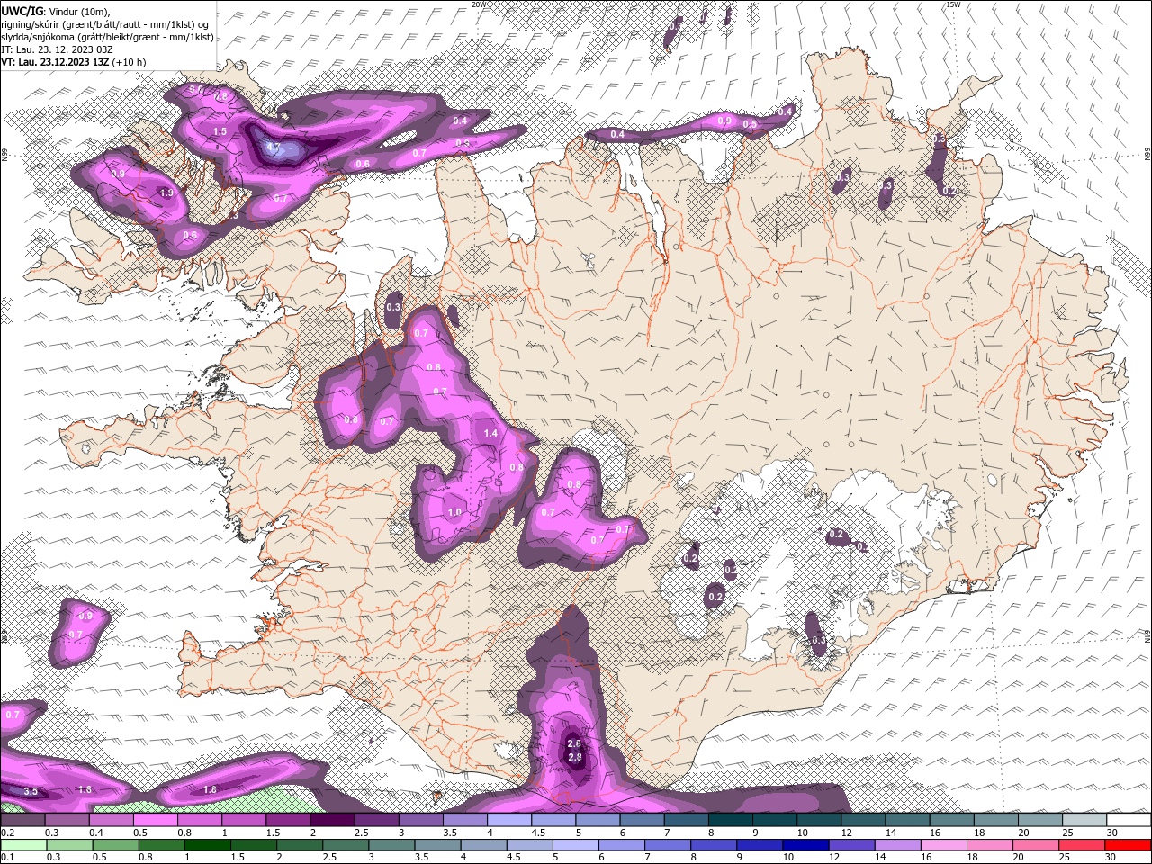Click the 20W longitude label at top
The height and width of the screenshot is (864, 1152).
tap(479, 4)
